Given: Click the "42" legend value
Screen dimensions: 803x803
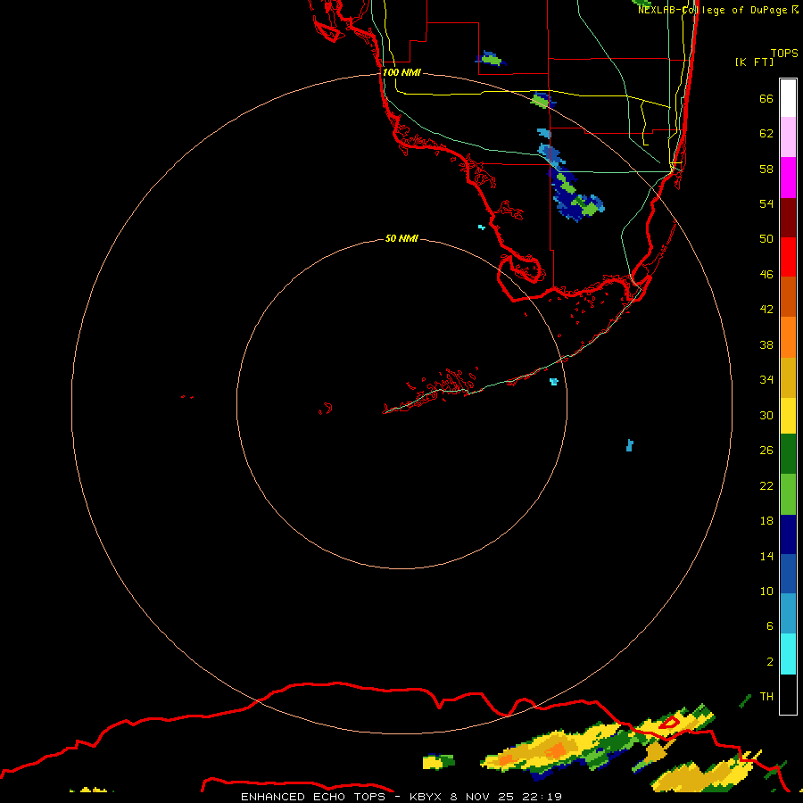Looking at the screenshot, I should click(766, 310).
